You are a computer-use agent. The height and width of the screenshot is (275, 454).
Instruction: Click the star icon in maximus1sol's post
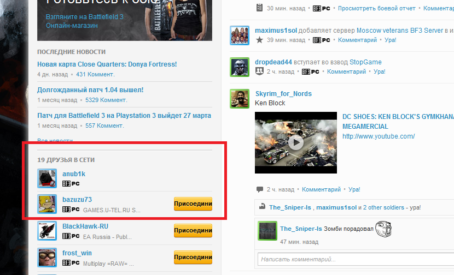click(259, 40)
